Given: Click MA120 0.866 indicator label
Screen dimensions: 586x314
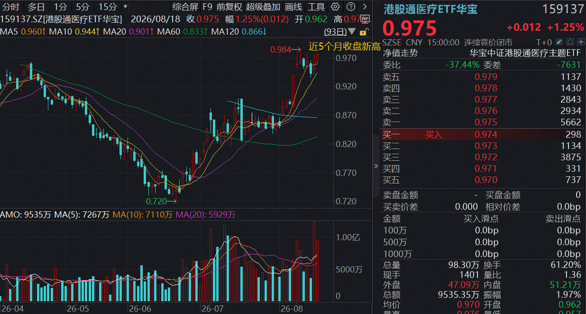Looking at the screenshot, I should click(238, 32).
